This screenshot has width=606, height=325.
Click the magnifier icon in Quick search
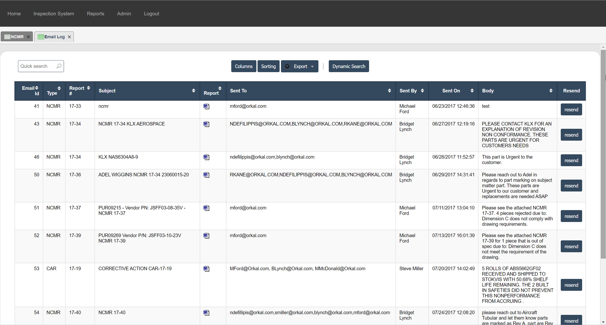pos(59,66)
